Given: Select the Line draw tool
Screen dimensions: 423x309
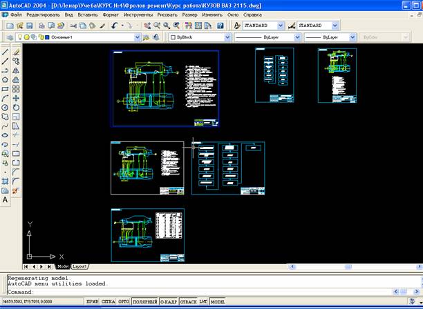Looking at the screenshot, I should pos(5,52).
